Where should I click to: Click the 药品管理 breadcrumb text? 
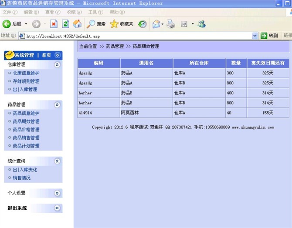pos(115,47)
